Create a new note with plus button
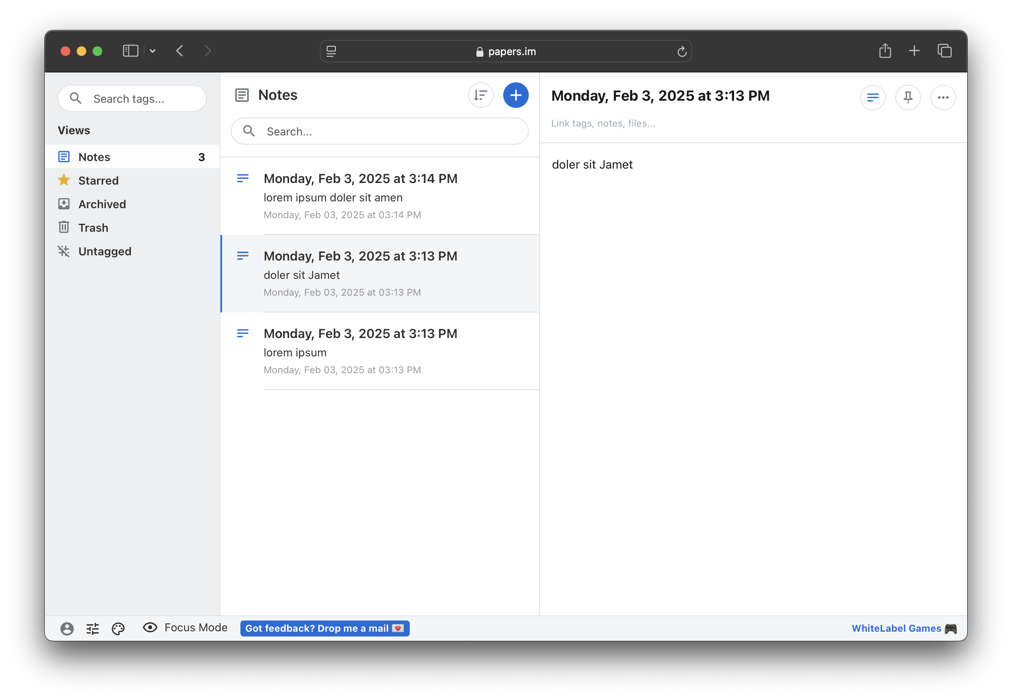 pyautogui.click(x=516, y=95)
